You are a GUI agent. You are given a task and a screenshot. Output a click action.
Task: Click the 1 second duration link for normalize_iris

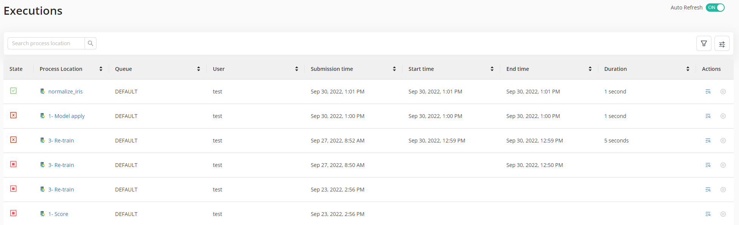tap(615, 91)
